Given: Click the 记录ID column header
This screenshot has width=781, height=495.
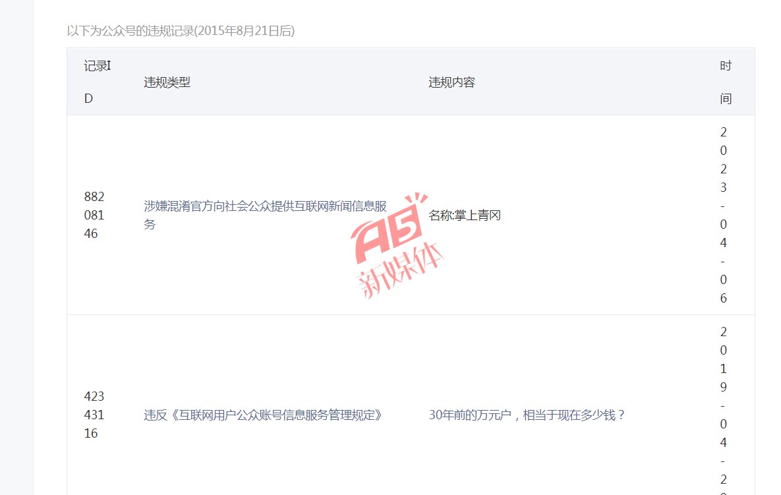Looking at the screenshot, I should click(x=97, y=82).
